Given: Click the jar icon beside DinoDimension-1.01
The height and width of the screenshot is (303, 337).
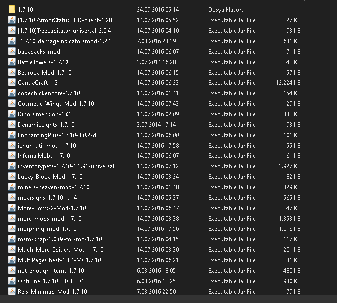Looking at the screenshot, I should click(x=12, y=114).
